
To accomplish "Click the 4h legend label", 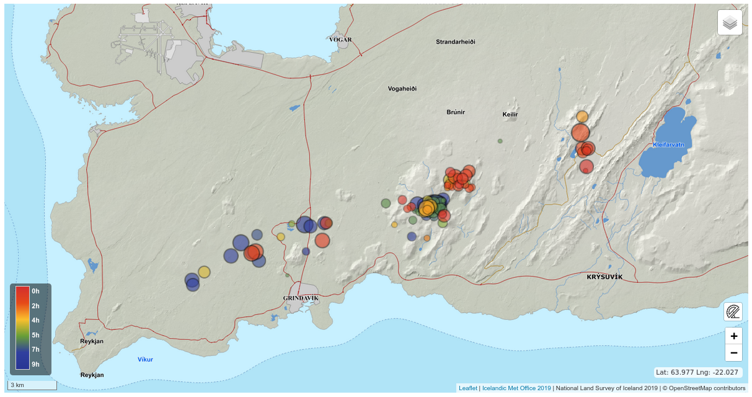I will [36, 320].
